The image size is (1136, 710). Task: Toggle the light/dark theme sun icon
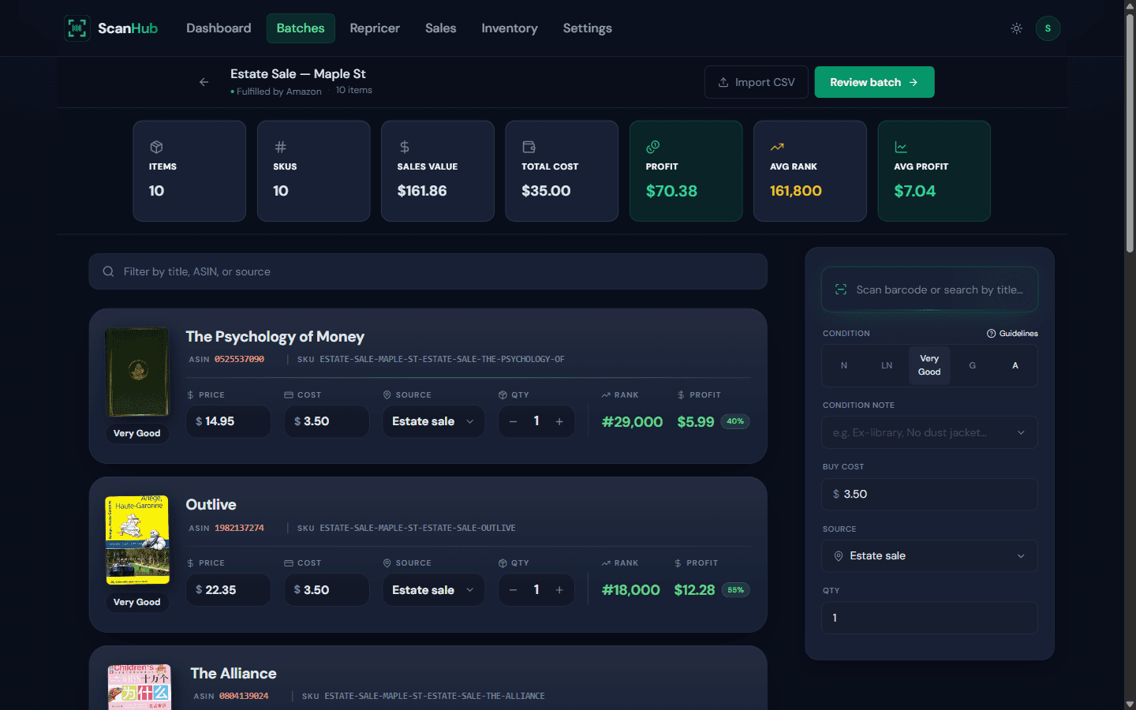pyautogui.click(x=1016, y=28)
